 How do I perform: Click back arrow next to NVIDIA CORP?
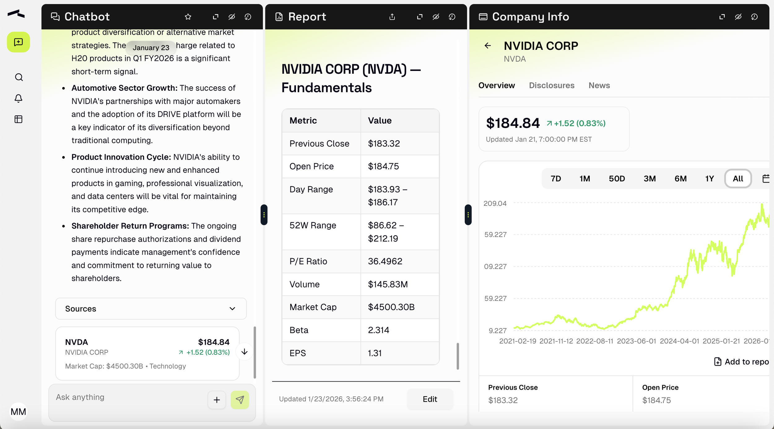488,46
